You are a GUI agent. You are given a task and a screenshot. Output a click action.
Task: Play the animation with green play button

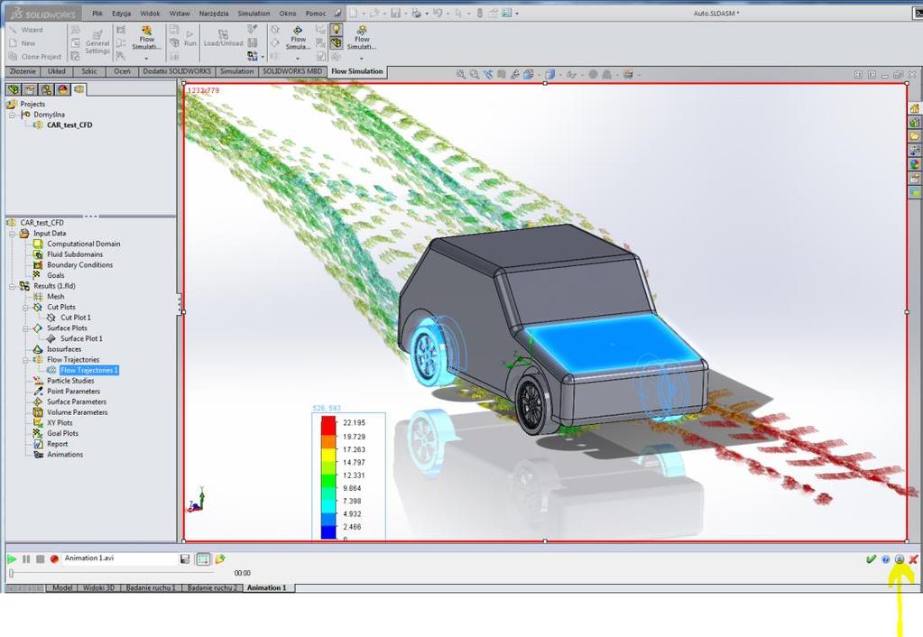click(12, 559)
